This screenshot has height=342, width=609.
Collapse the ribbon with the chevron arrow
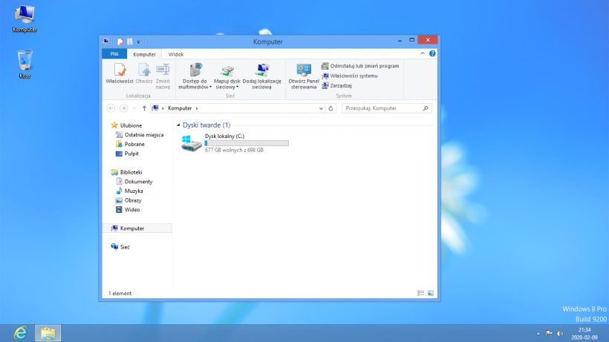(x=423, y=54)
